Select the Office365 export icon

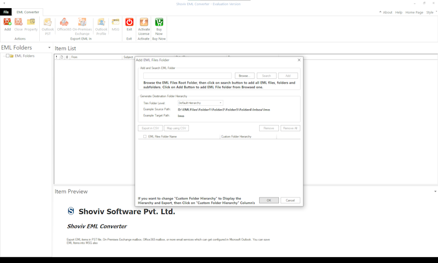pos(64,22)
